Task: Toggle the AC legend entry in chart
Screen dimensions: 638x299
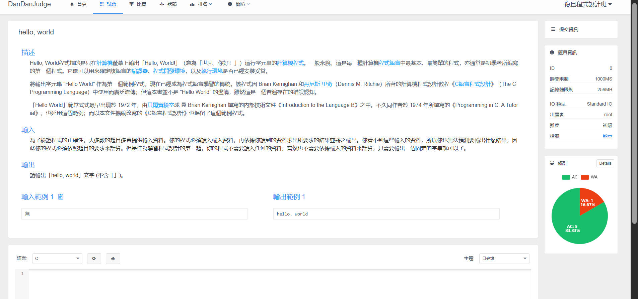Action: [569, 177]
